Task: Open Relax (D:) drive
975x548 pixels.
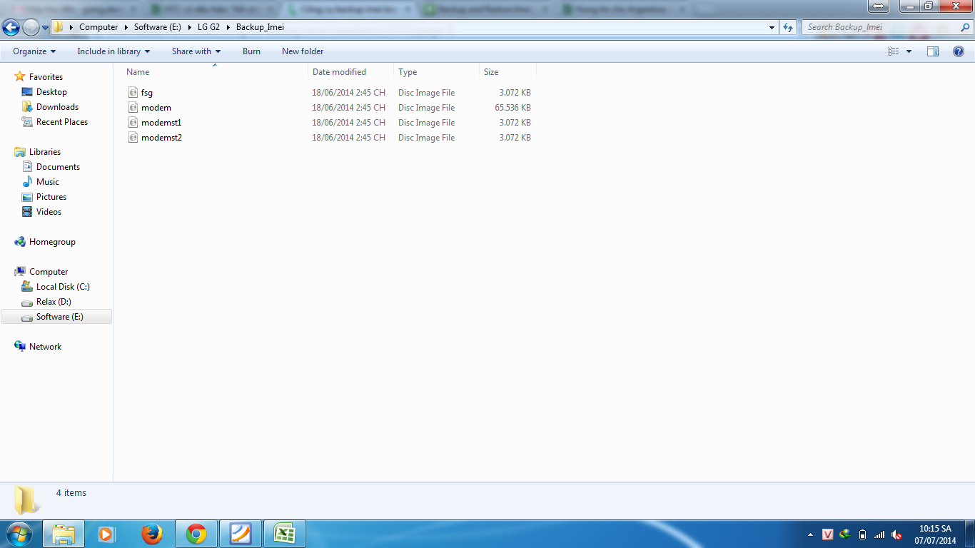Action: [54, 302]
